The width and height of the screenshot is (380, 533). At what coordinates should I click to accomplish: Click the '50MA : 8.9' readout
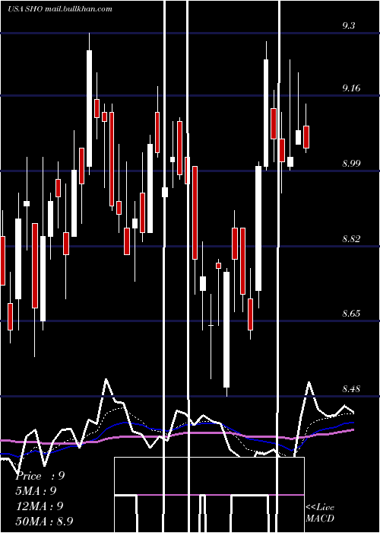click(44, 522)
